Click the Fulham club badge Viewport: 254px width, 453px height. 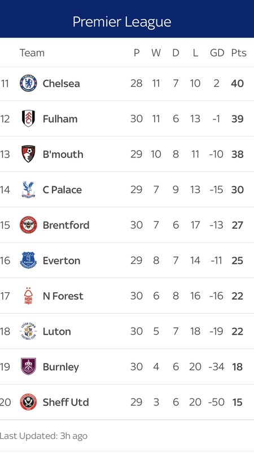point(28,118)
